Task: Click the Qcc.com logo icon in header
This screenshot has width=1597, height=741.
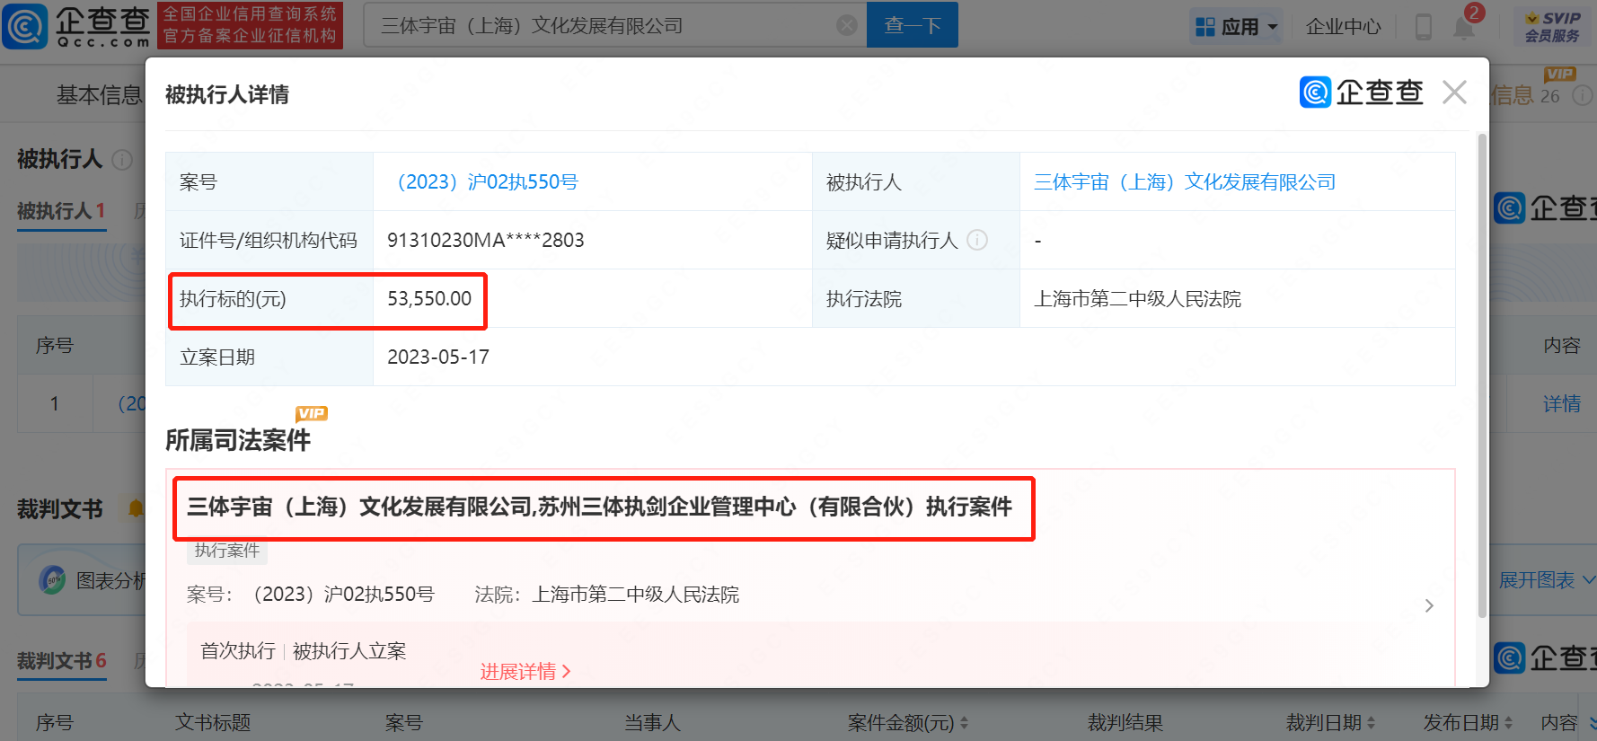Action: coord(25,26)
